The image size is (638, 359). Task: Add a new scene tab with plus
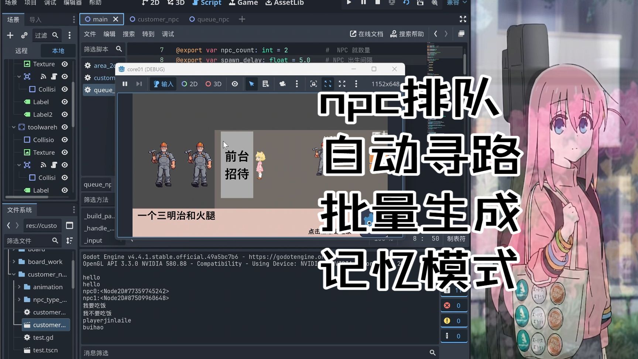pyautogui.click(x=242, y=19)
